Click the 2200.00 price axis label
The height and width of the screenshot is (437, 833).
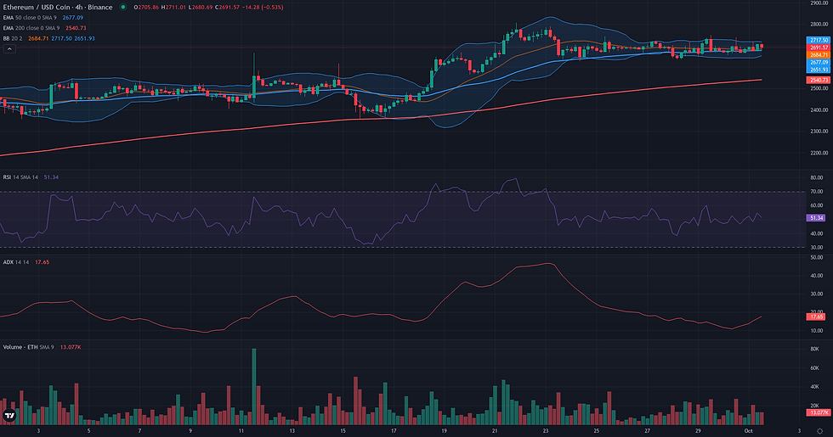819,154
